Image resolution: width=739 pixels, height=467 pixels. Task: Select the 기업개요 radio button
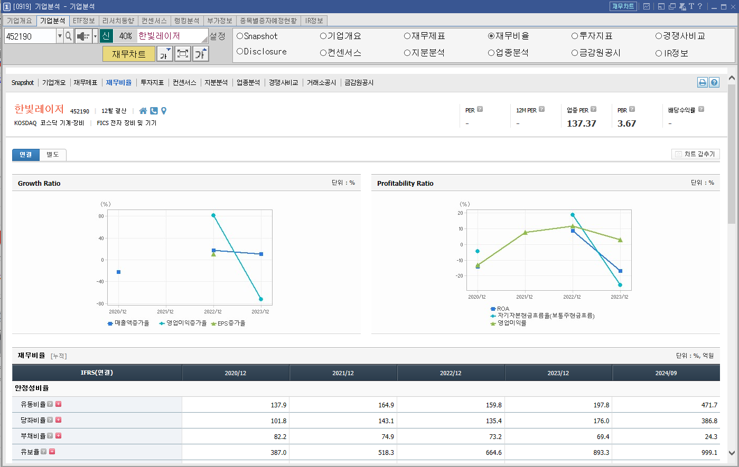(x=323, y=36)
